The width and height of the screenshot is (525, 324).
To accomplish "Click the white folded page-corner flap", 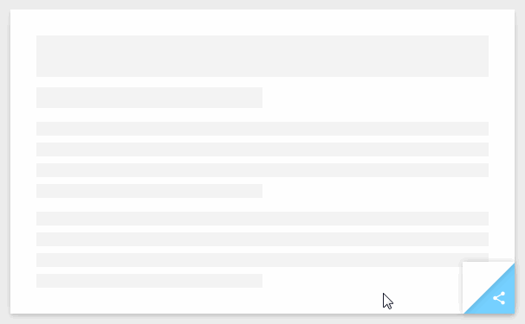I will 477,281.
